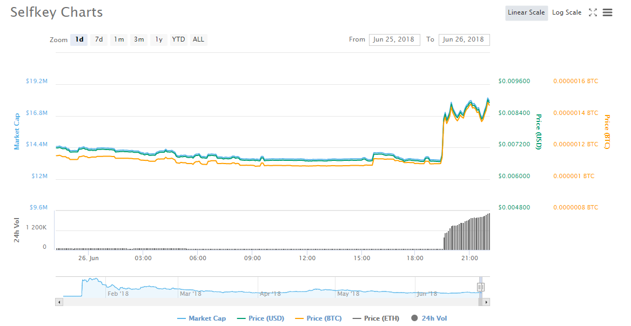The height and width of the screenshot is (326, 631).
Task: Set zoom range to 3m
Action: (139, 39)
